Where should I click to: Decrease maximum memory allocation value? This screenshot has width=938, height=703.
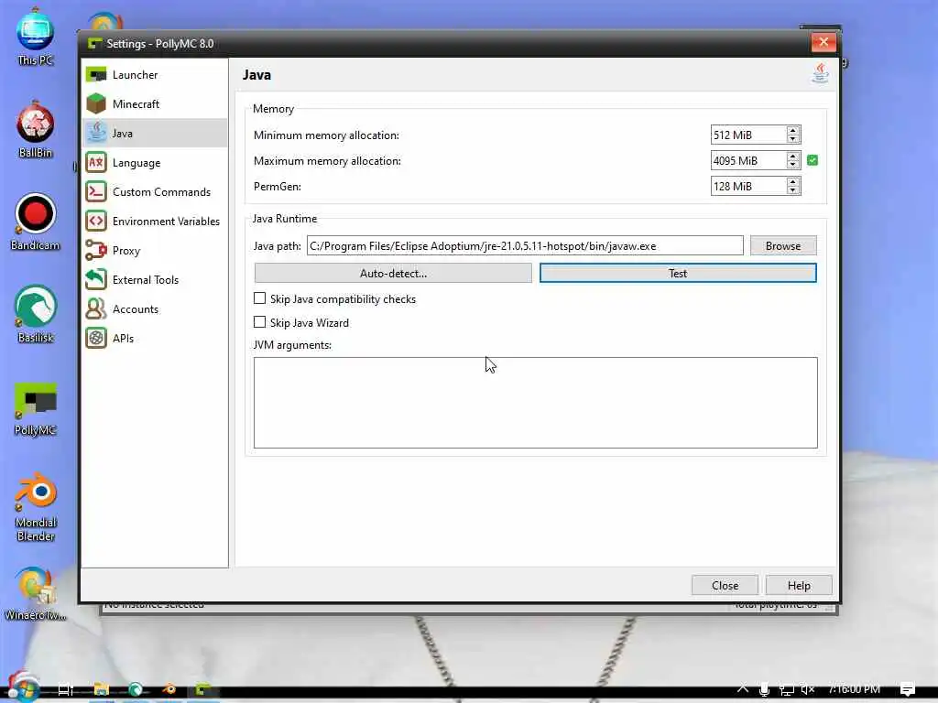(x=792, y=165)
